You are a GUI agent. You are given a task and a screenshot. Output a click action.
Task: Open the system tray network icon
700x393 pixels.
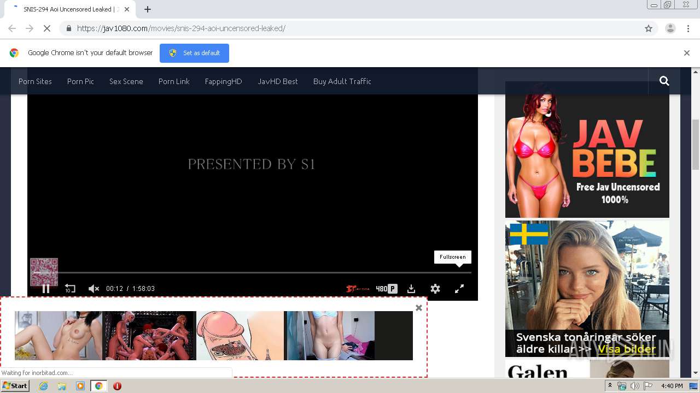coord(622,386)
